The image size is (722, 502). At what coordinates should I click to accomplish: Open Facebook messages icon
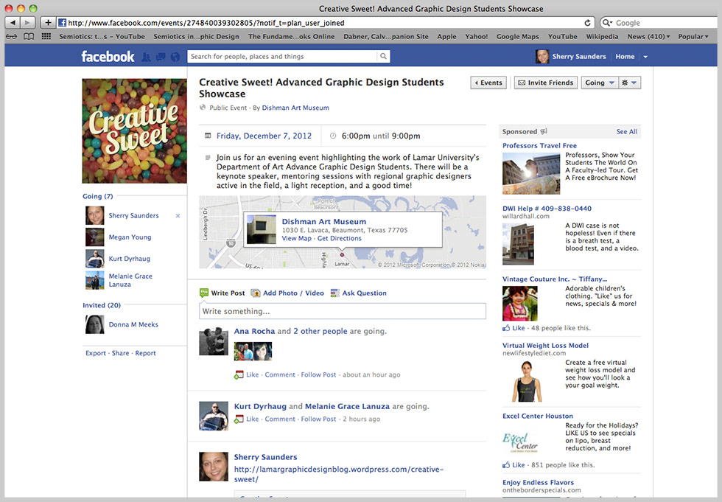pyautogui.click(x=161, y=57)
